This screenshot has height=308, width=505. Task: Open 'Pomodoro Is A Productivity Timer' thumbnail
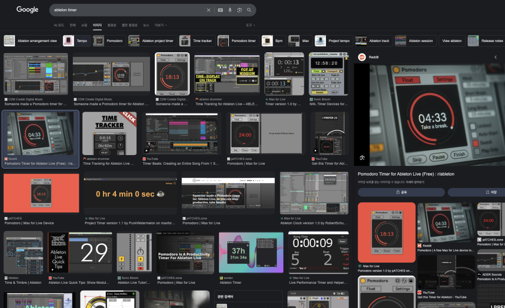(x=185, y=253)
